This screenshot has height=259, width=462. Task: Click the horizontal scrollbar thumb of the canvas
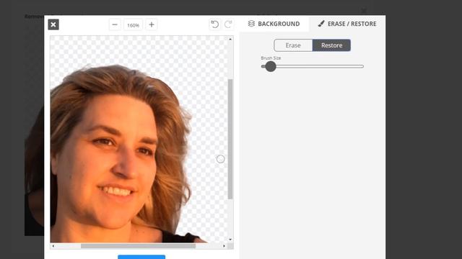[138, 246]
